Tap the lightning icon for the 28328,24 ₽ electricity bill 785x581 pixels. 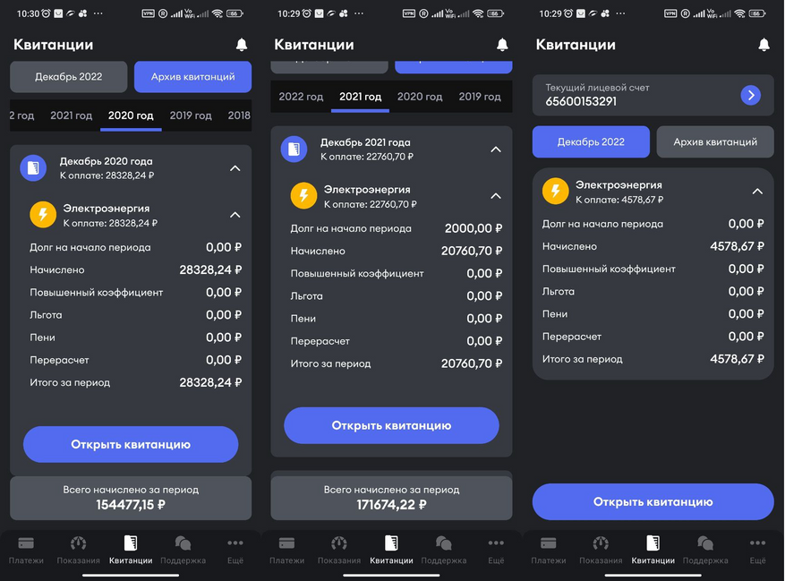[x=43, y=215]
